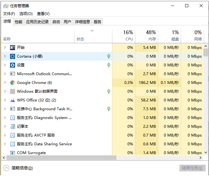Expand the 服务主机: AVCTP 服务 entry
This screenshot has width=209, height=176.
(x=5, y=135)
